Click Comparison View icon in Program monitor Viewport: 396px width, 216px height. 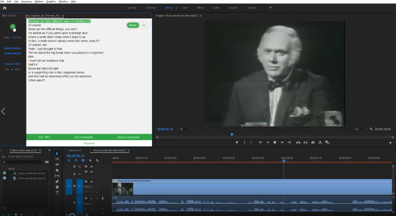327,142
